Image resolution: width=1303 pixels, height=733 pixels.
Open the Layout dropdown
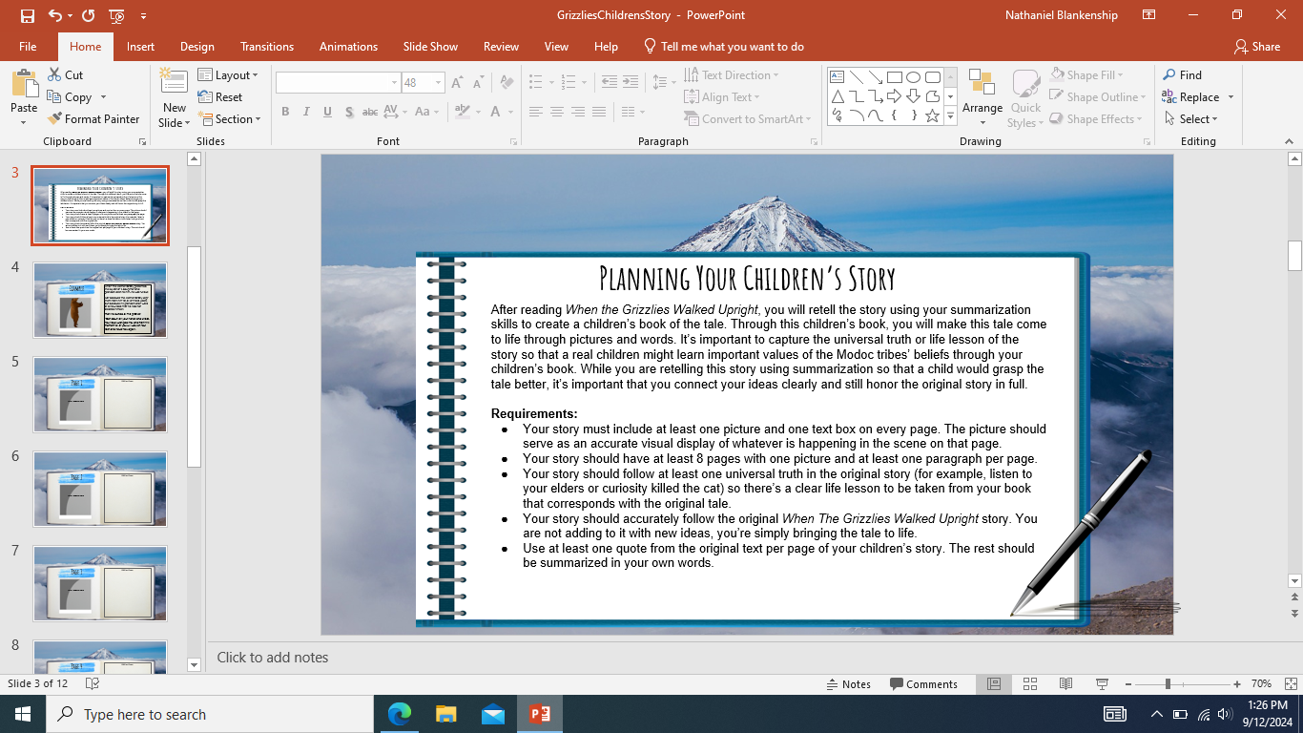pyautogui.click(x=228, y=74)
